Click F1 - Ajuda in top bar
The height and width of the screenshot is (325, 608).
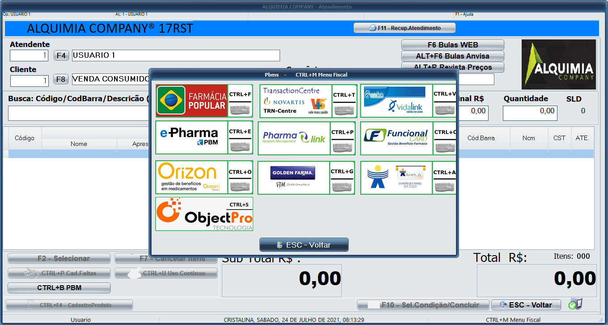point(464,14)
